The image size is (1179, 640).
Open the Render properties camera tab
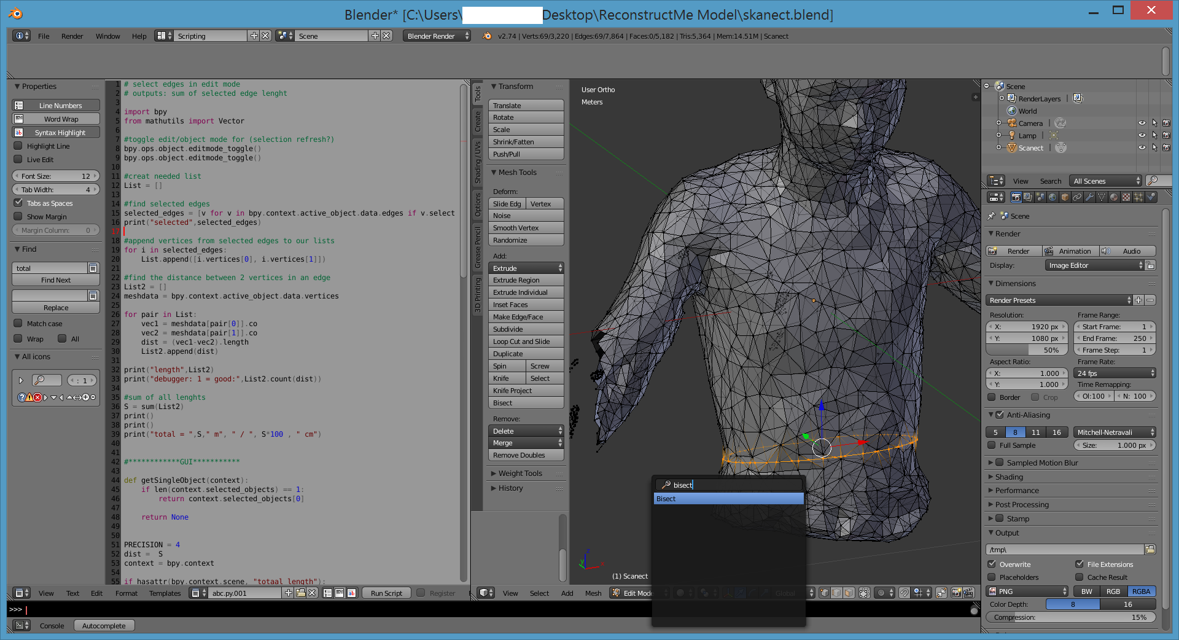click(x=1016, y=197)
